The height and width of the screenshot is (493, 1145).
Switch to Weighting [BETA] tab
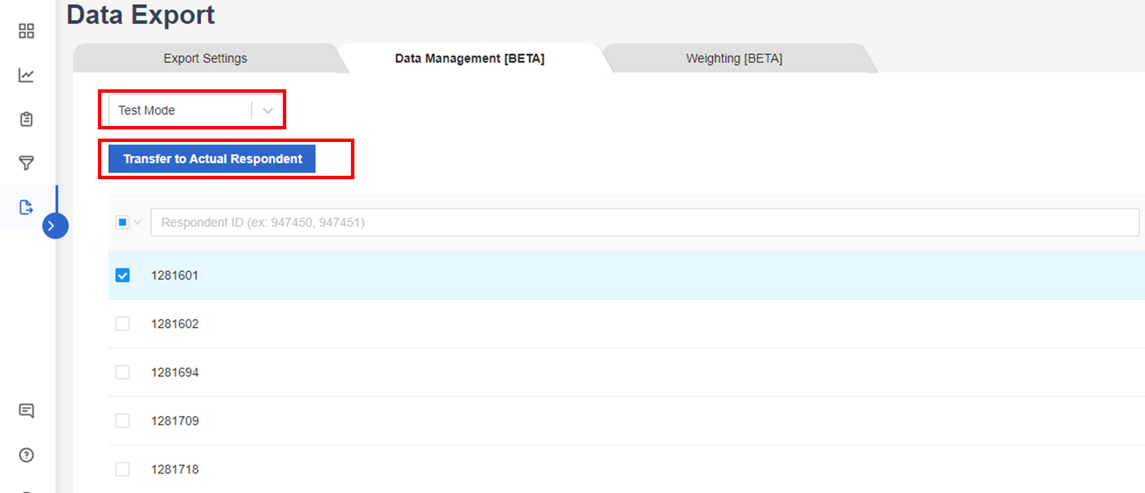(734, 58)
